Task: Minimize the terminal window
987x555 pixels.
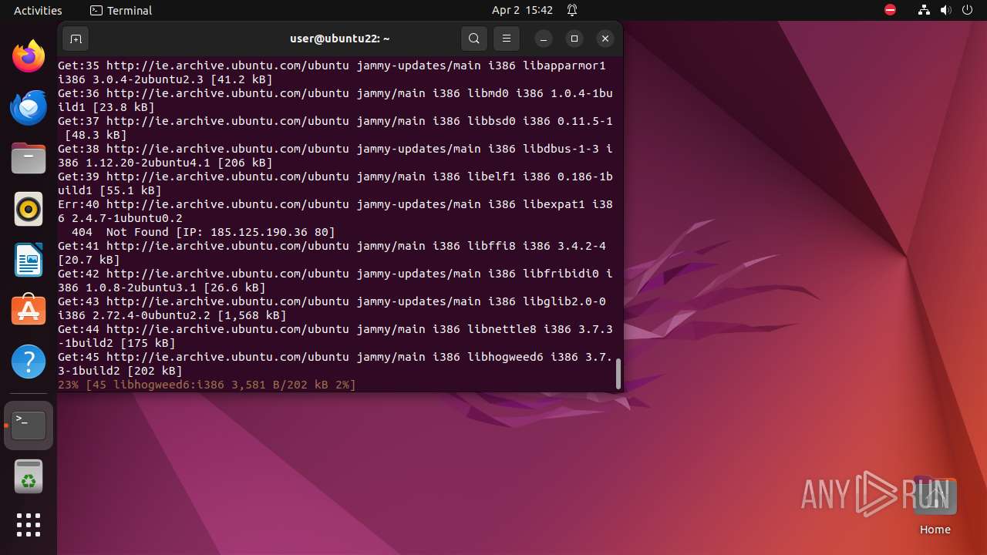Action: pyautogui.click(x=543, y=39)
